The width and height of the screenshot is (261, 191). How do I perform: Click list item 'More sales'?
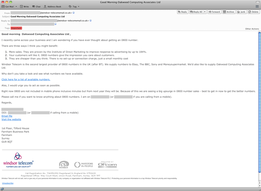tap(78, 52)
